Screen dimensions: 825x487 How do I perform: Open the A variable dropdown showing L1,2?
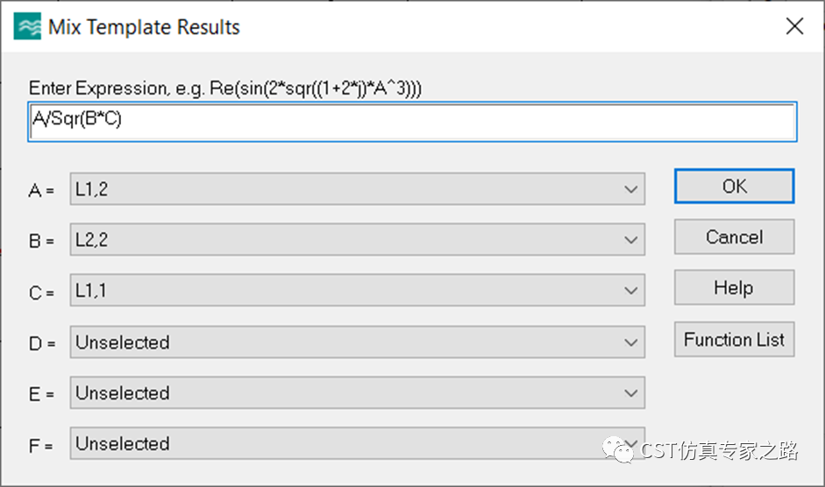[x=357, y=189]
